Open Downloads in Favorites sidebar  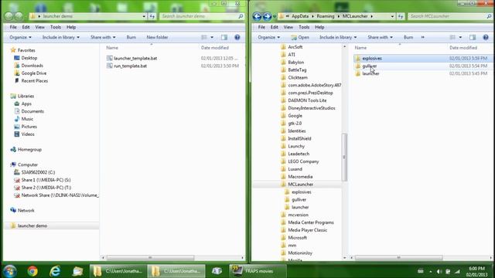(32, 66)
